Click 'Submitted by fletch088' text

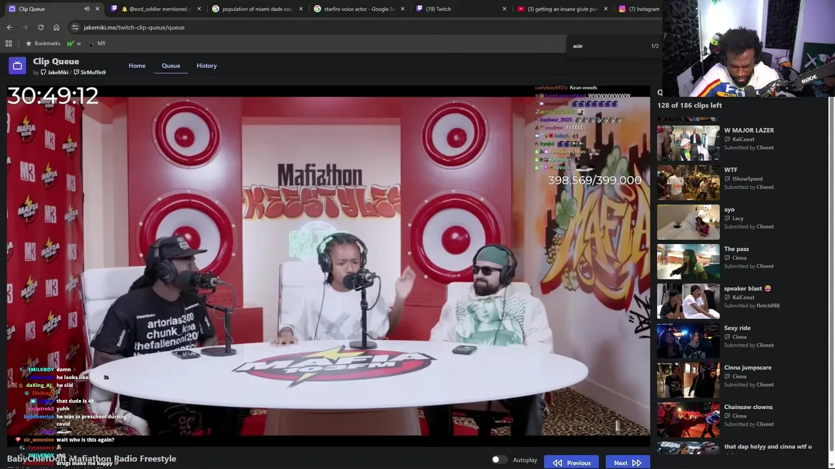tap(751, 306)
